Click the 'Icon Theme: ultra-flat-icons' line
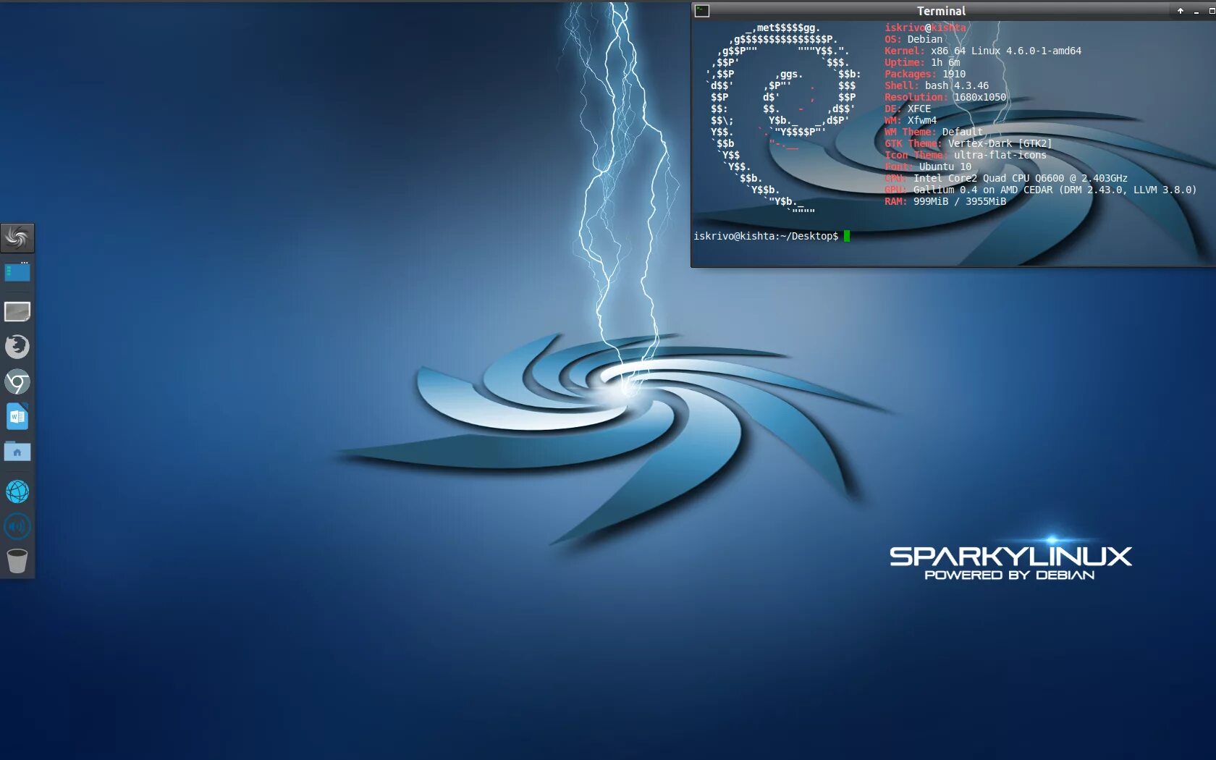Screen dimensions: 1216x760 tap(966, 155)
